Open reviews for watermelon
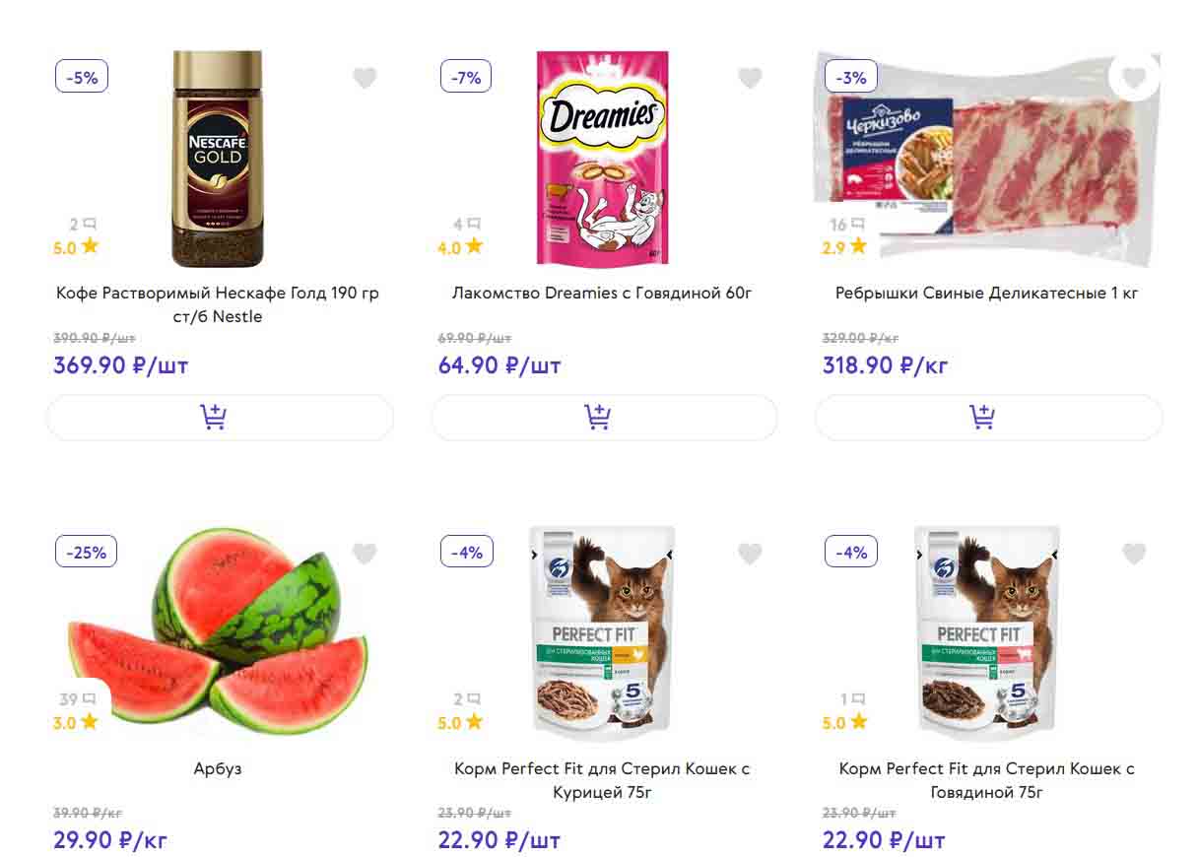 (77, 699)
